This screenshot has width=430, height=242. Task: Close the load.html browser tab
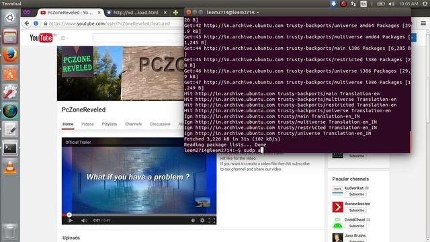[165, 13]
